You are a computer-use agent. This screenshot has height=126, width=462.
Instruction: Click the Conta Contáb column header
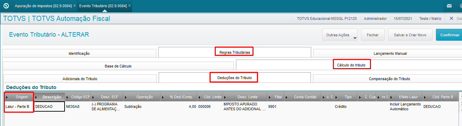[303, 97]
